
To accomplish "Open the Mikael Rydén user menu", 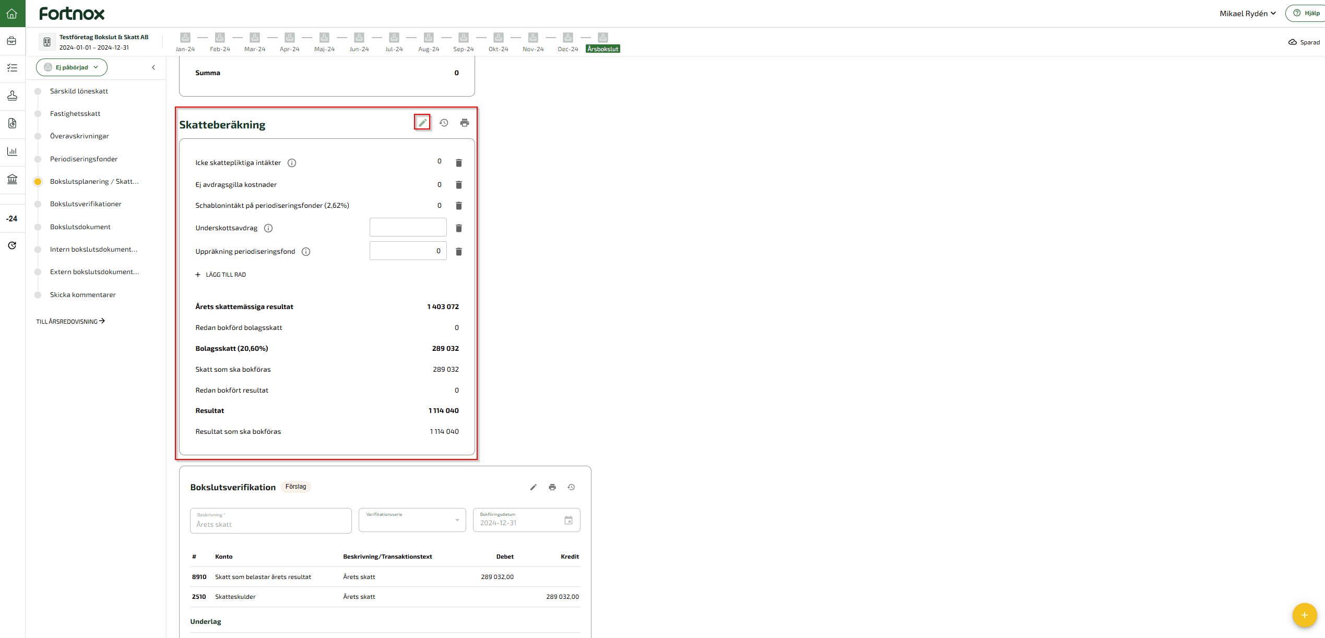I will click(1248, 14).
